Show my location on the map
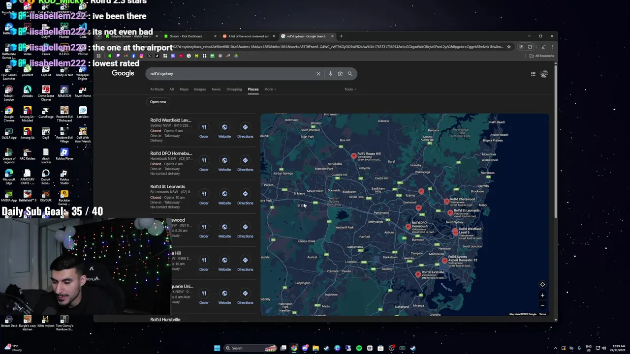 tap(542, 284)
